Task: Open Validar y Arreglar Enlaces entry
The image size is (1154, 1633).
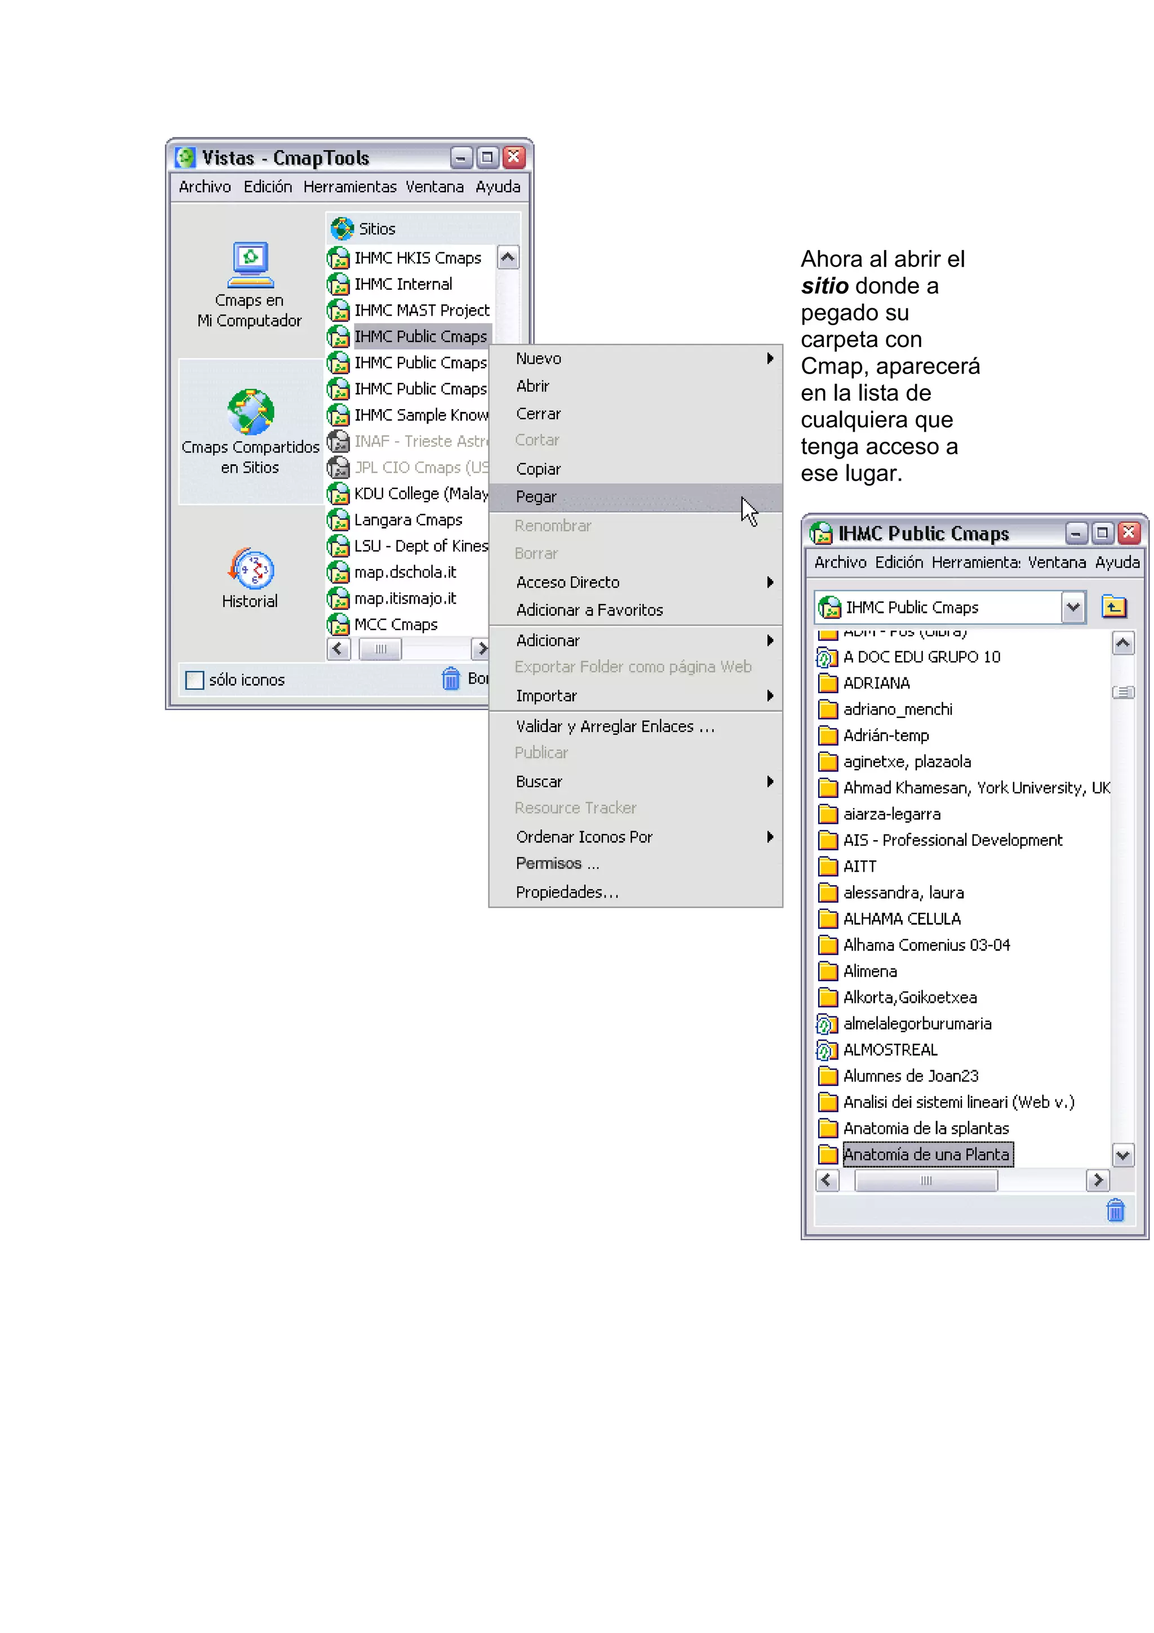Action: (636, 726)
